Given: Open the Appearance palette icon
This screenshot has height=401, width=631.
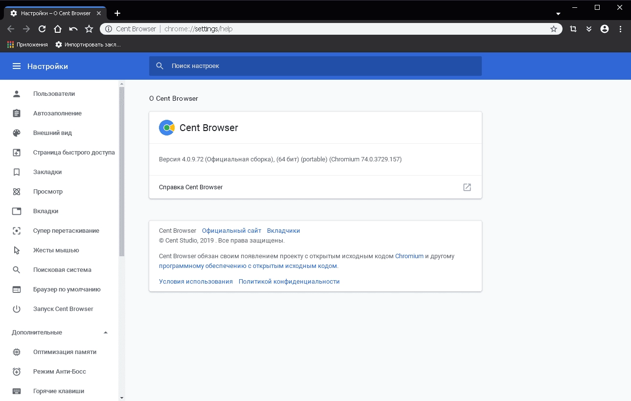Looking at the screenshot, I should click(x=17, y=133).
